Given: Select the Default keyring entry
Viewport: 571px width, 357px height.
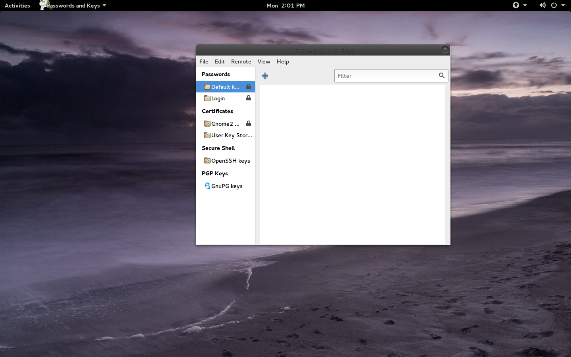Looking at the screenshot, I should coord(226,86).
